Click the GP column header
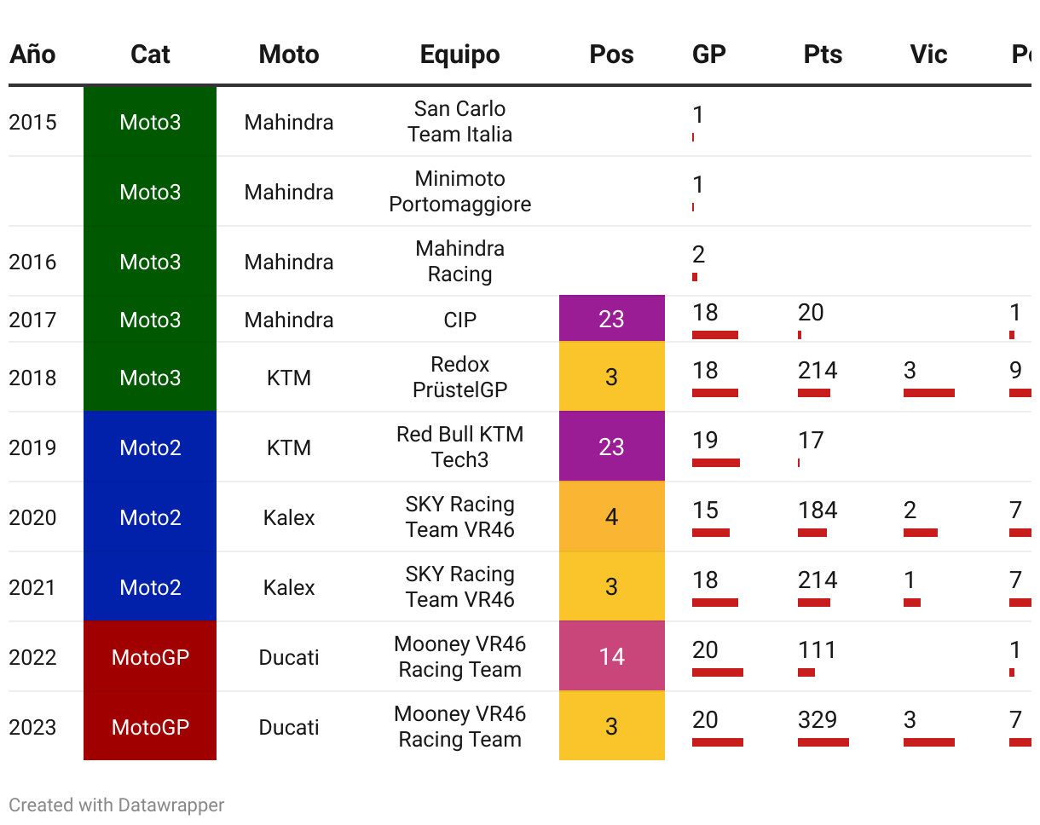Screen dimensions: 1040x825 (709, 55)
